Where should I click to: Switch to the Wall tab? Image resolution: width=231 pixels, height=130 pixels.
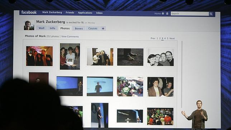click(41, 28)
